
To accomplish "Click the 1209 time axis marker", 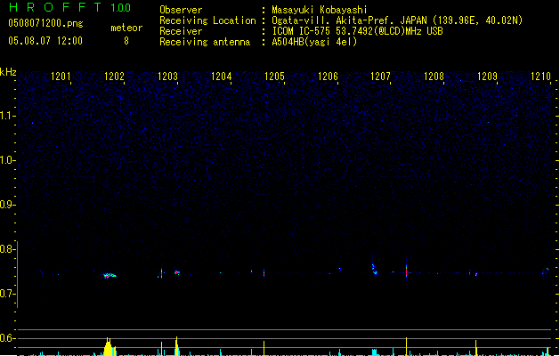I will pos(487,76).
